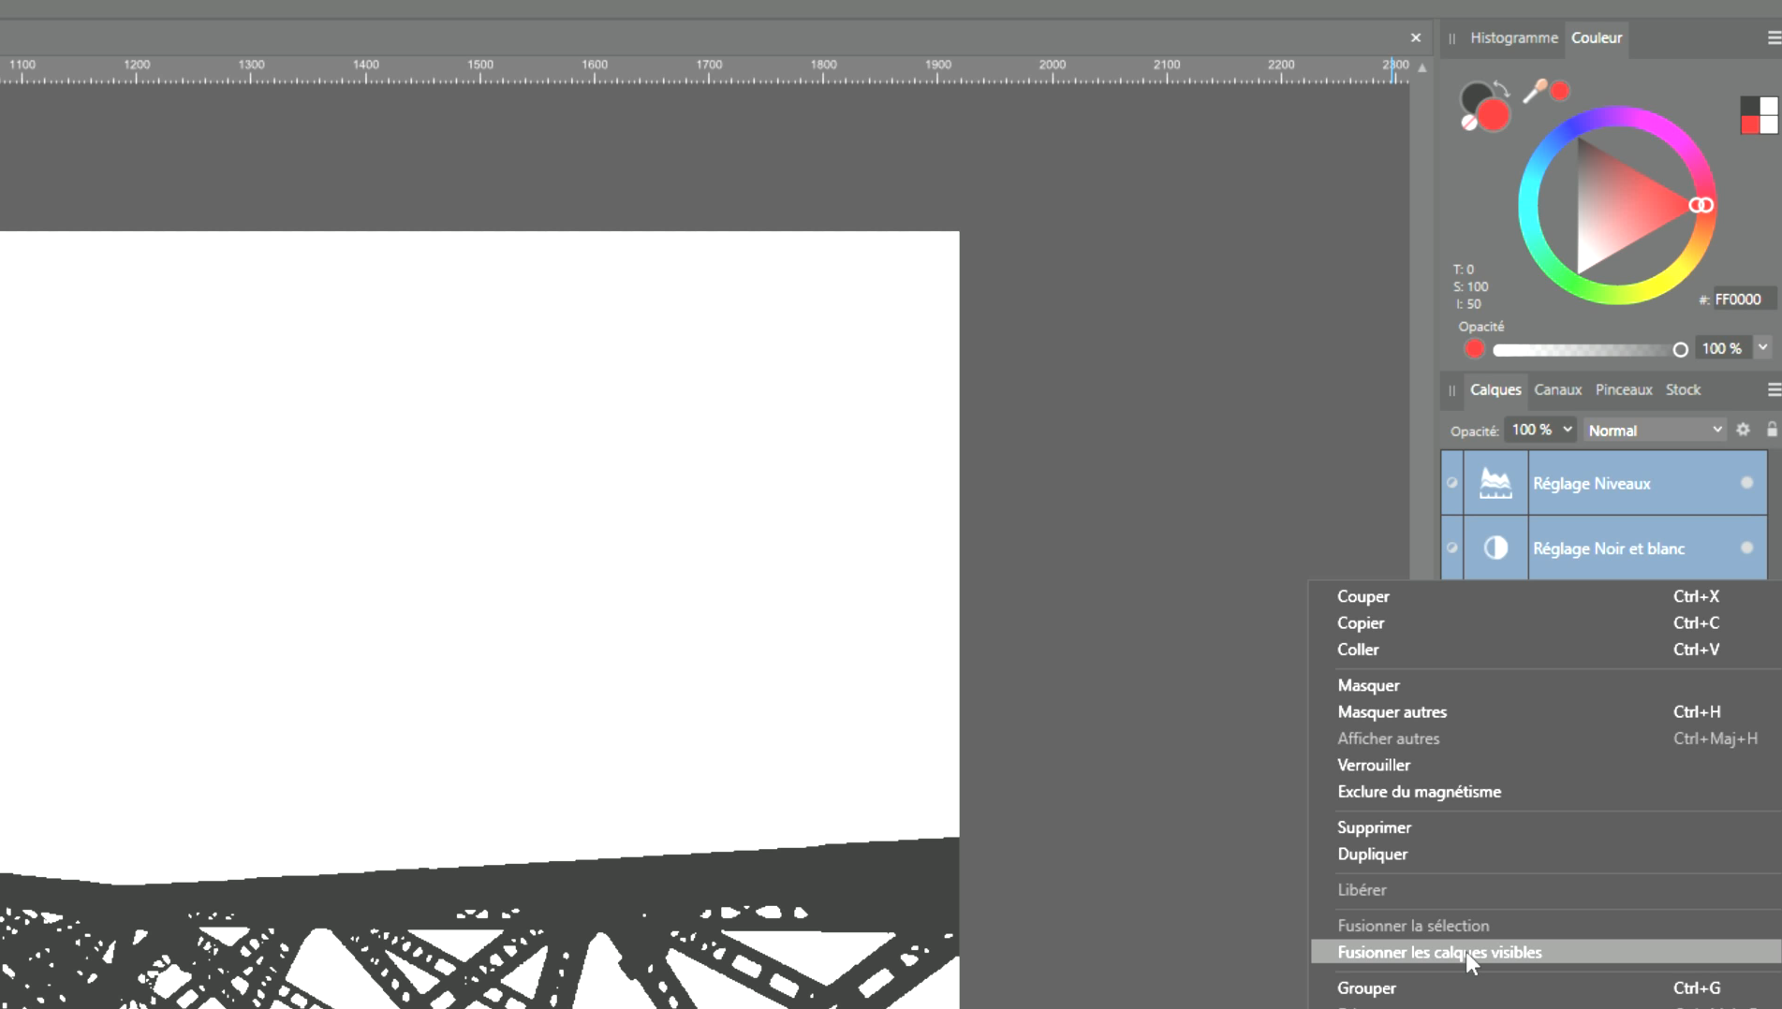This screenshot has width=1782, height=1009.
Task: Open the Layers panel hamburger menu
Action: tap(1774, 389)
